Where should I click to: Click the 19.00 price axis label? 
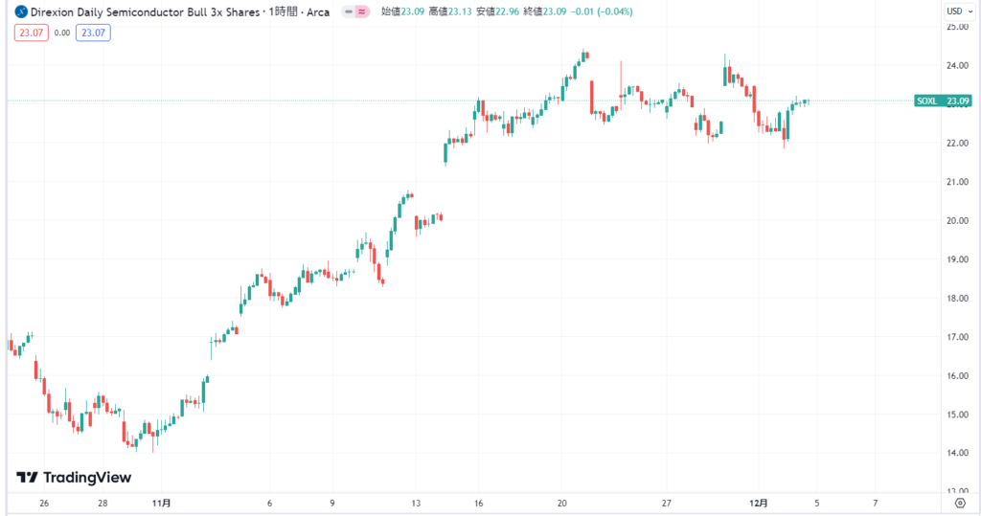click(957, 259)
